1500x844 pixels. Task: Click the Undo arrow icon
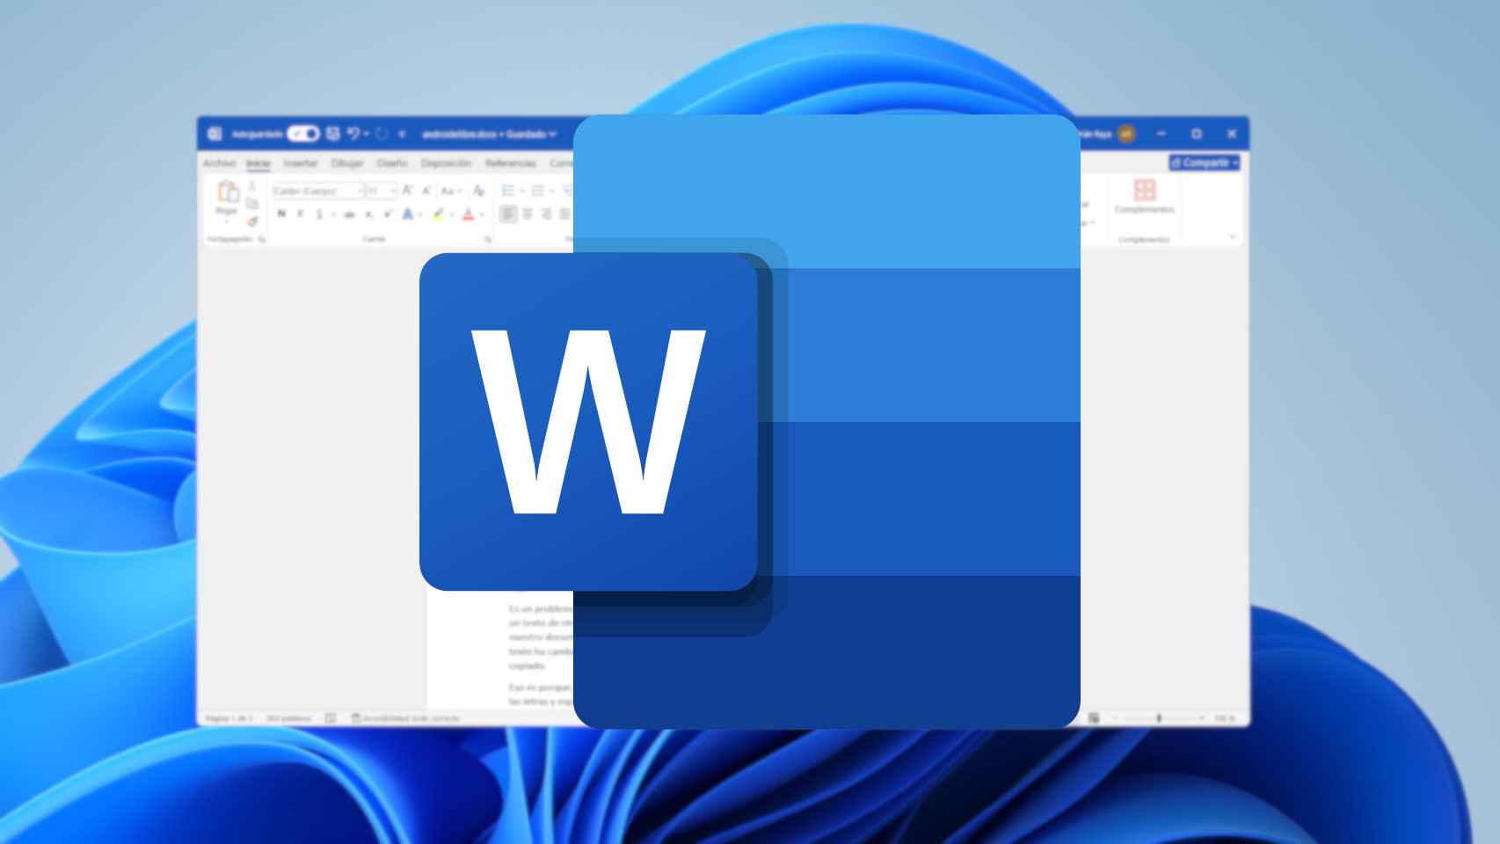click(353, 134)
